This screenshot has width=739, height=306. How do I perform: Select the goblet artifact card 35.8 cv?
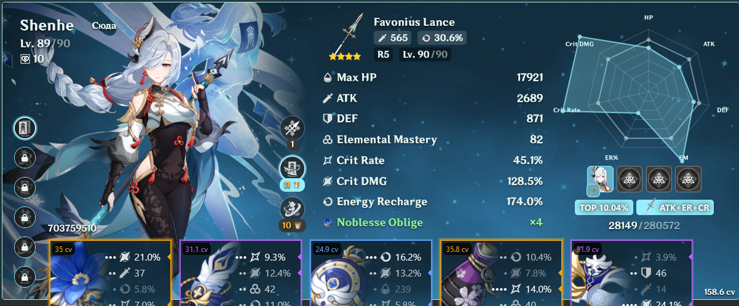pos(501,273)
